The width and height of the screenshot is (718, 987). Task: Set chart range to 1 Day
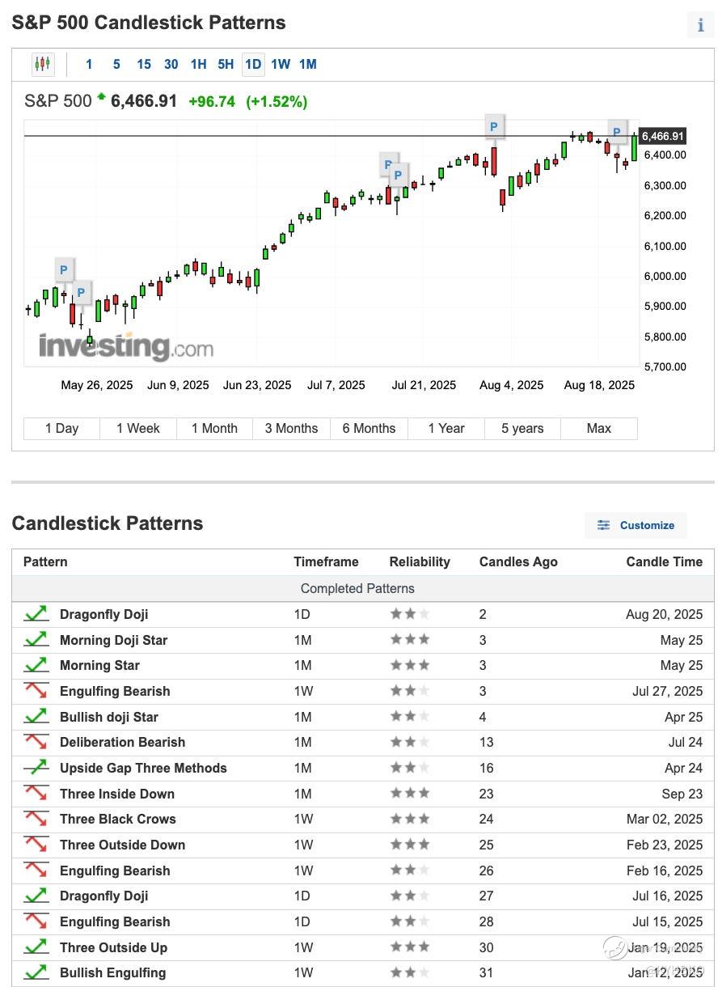click(62, 428)
